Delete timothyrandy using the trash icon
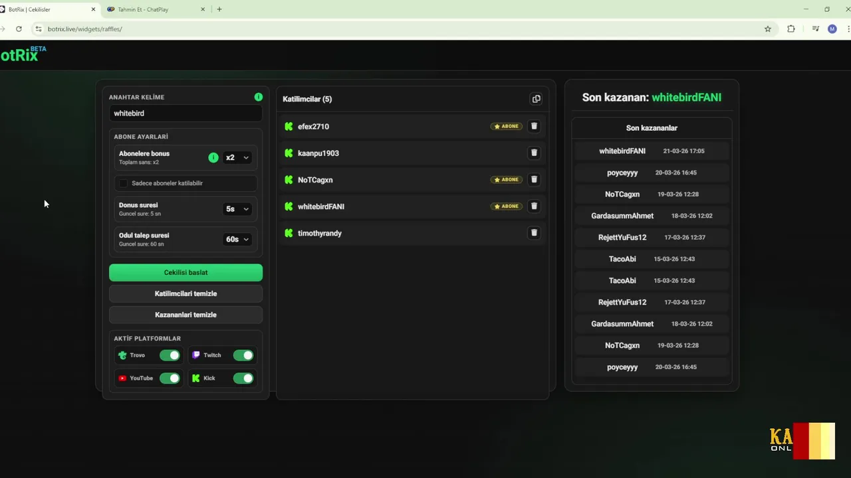 [534, 233]
